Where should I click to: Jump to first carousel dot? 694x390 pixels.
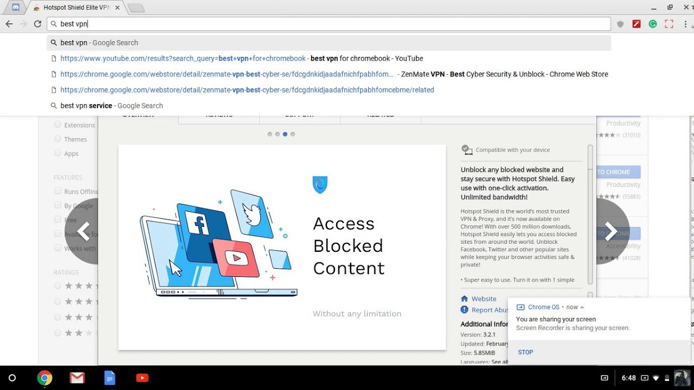click(269, 134)
